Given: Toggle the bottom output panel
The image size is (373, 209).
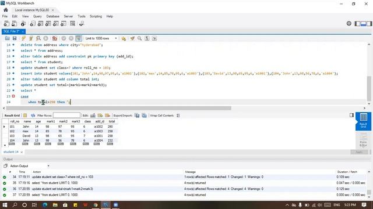Looking at the screenshot, I should (363, 23).
